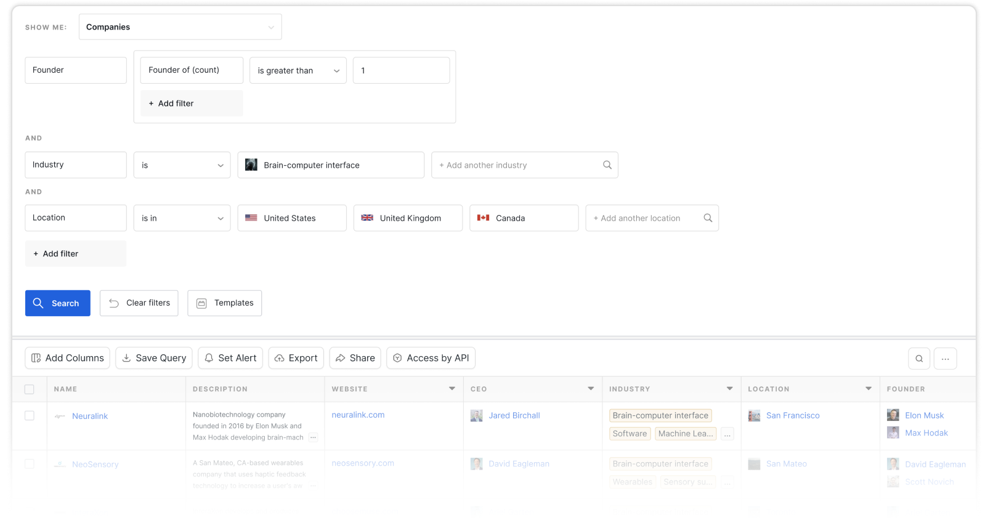Click the Industry filter field
988x525 pixels.
point(76,165)
